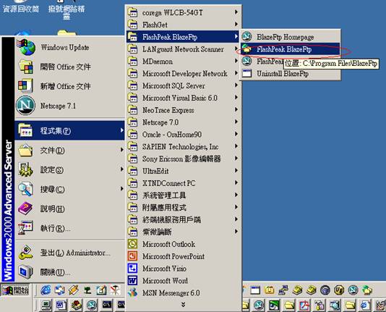Open Internet Explorer in quick launch

pyautogui.click(x=46, y=290)
